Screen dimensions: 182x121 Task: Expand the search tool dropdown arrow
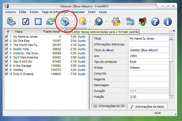[106, 22]
